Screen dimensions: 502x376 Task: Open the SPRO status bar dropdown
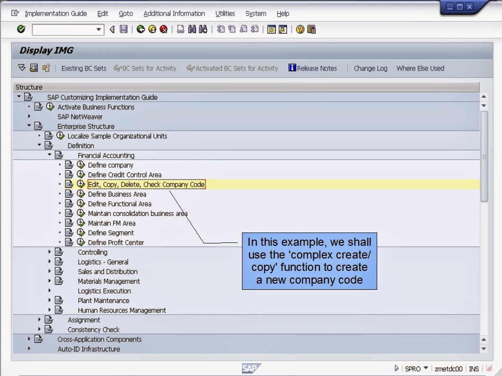click(426, 368)
